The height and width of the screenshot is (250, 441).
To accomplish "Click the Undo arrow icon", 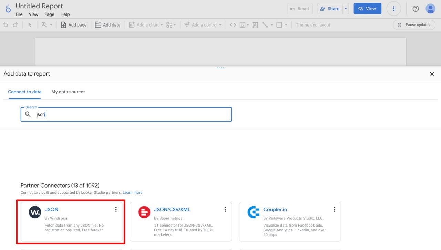I will coord(6,25).
